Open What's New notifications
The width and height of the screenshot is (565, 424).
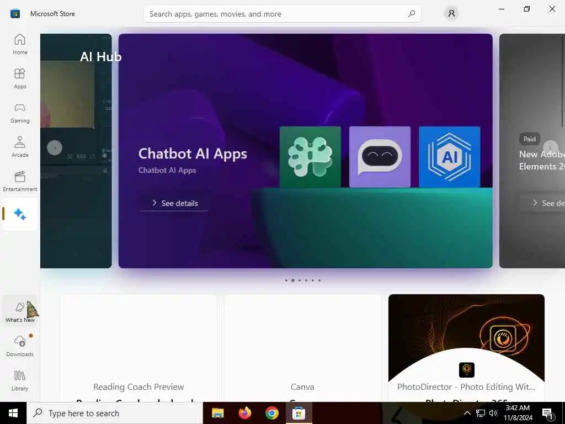(x=20, y=312)
